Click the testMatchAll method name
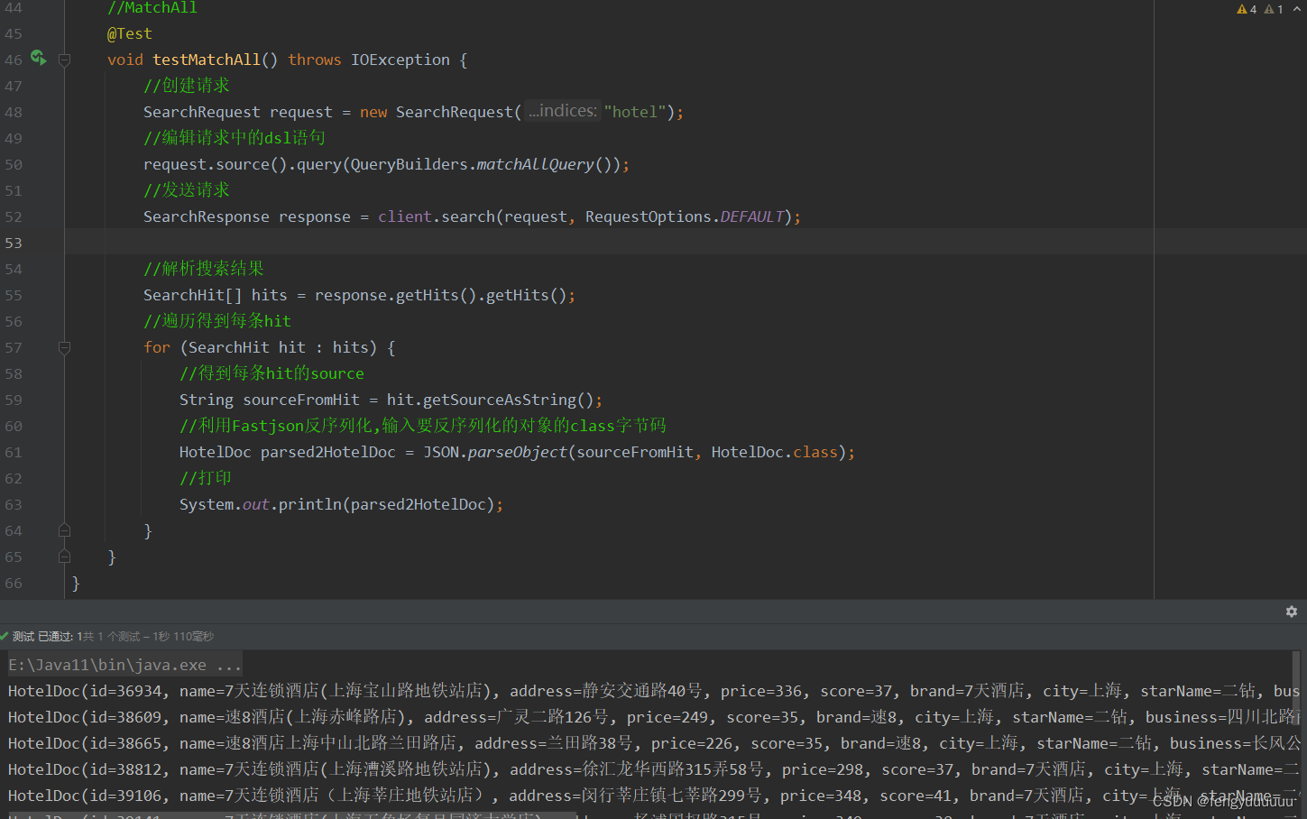This screenshot has width=1307, height=819. 207,60
